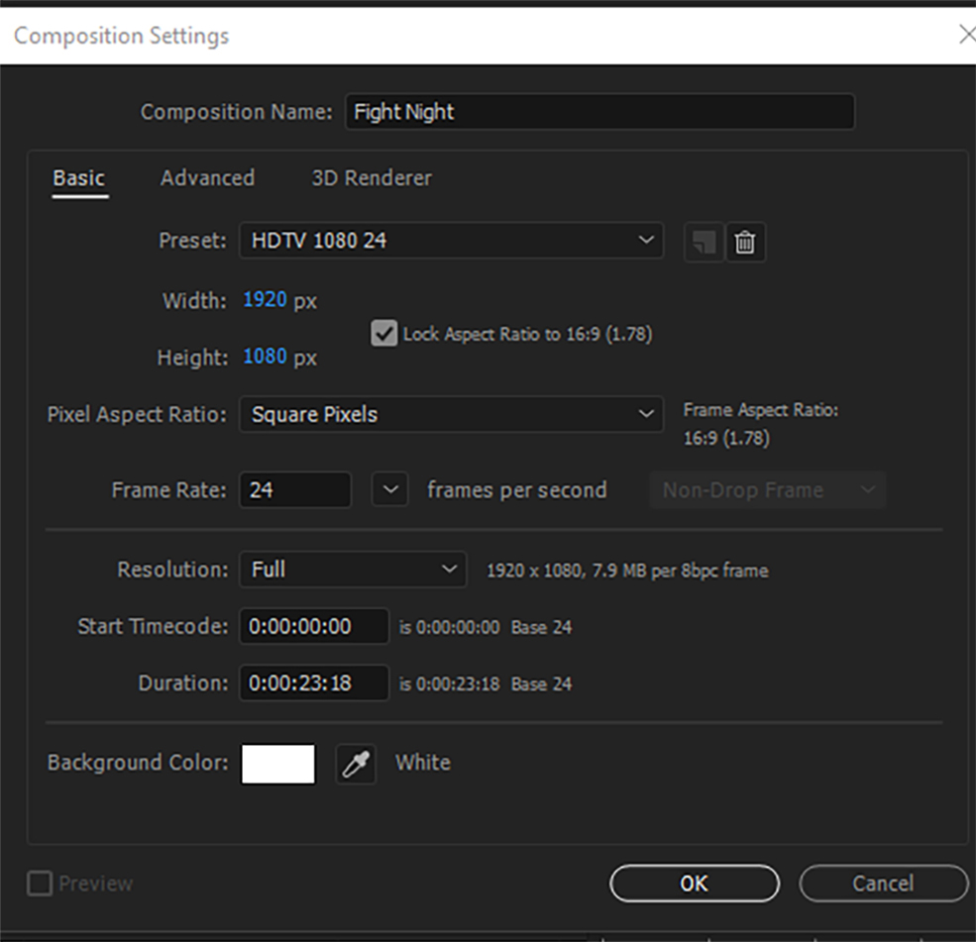Open the Non-Drop Frame dropdown
Screen dimensions: 976x942
click(768, 490)
